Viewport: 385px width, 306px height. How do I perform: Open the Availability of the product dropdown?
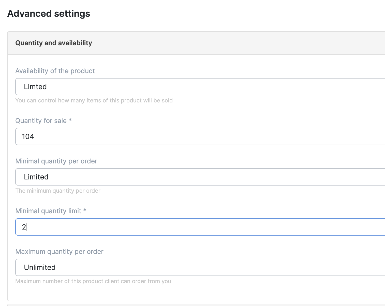[198, 87]
